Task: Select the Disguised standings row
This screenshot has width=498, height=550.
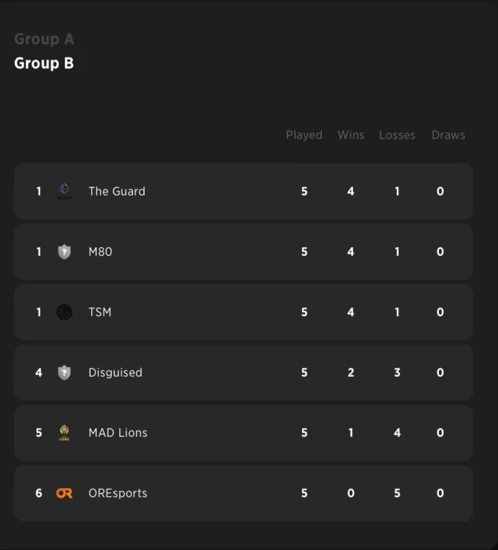Action: [x=243, y=372]
